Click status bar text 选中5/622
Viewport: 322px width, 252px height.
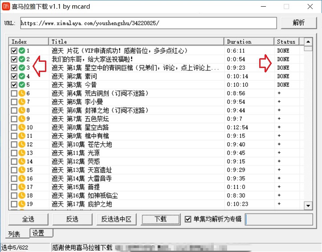click(15, 248)
